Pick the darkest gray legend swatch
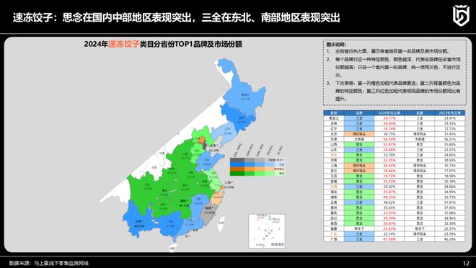 (x=237, y=161)
